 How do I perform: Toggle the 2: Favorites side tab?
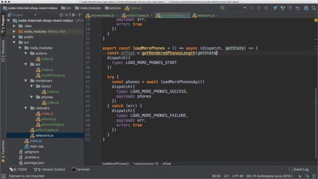tap(3, 151)
